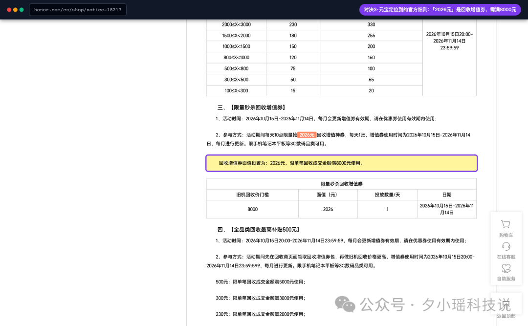This screenshot has height=326, width=528.
Task: Click the table cell 800≤X<1000
Action: [x=237, y=58]
